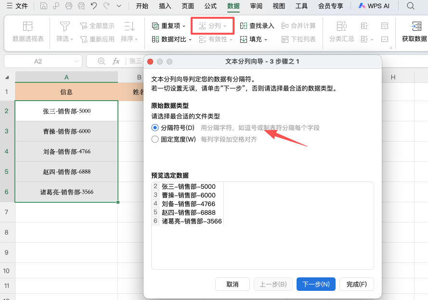Switch to the 审阅 tab
The width and height of the screenshot is (428, 300).
point(256,6)
